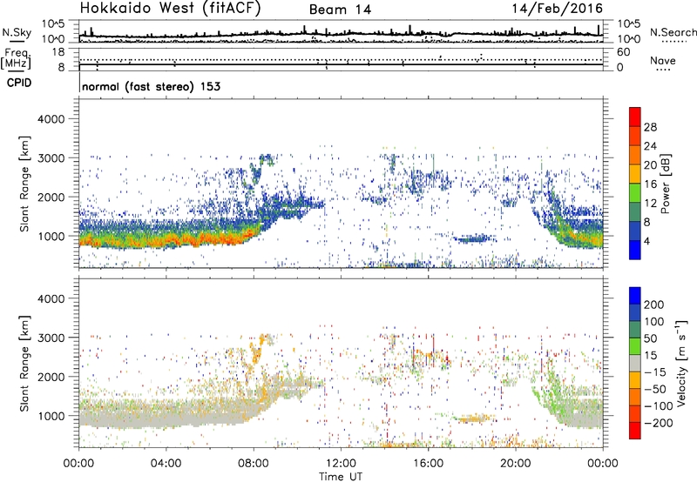Image resolution: width=697 pixels, height=482 pixels.
Task: Select the 04:00 time tick label
Action: [166, 464]
